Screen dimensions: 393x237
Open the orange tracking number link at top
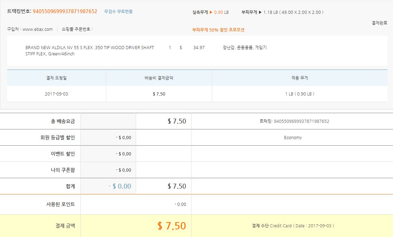[x=65, y=11]
